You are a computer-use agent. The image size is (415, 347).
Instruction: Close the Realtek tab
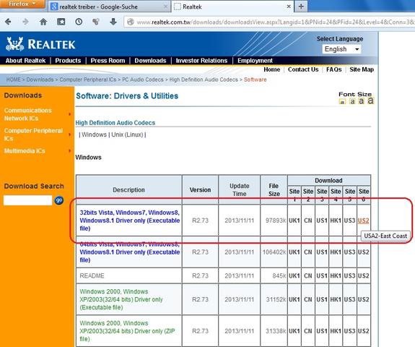tap(289, 7)
